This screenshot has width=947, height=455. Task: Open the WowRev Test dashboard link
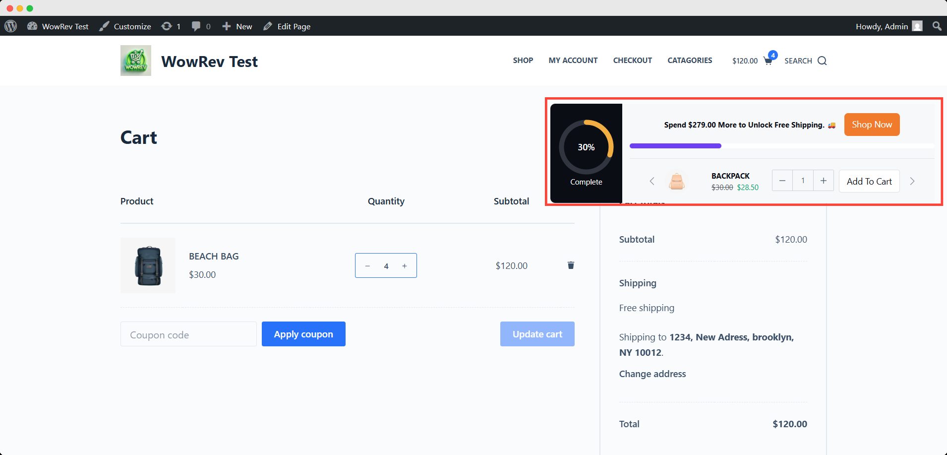[58, 26]
